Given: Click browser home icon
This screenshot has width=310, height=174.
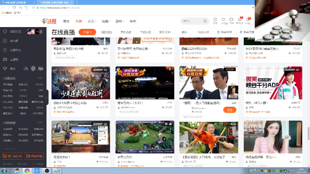Looking at the screenshot, I should (20, 7).
